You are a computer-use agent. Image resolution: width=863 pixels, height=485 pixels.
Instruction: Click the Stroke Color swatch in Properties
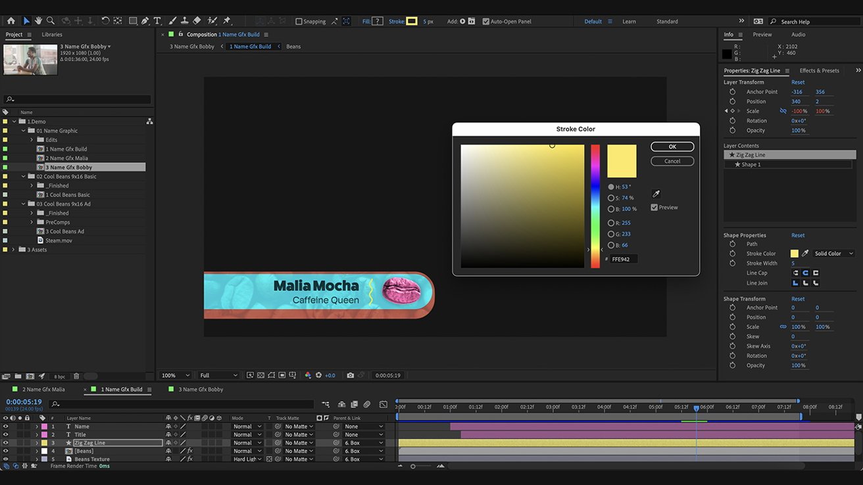coord(795,254)
